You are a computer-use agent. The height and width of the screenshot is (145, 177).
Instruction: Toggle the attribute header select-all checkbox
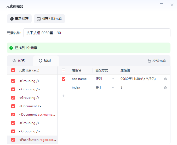click(64, 70)
